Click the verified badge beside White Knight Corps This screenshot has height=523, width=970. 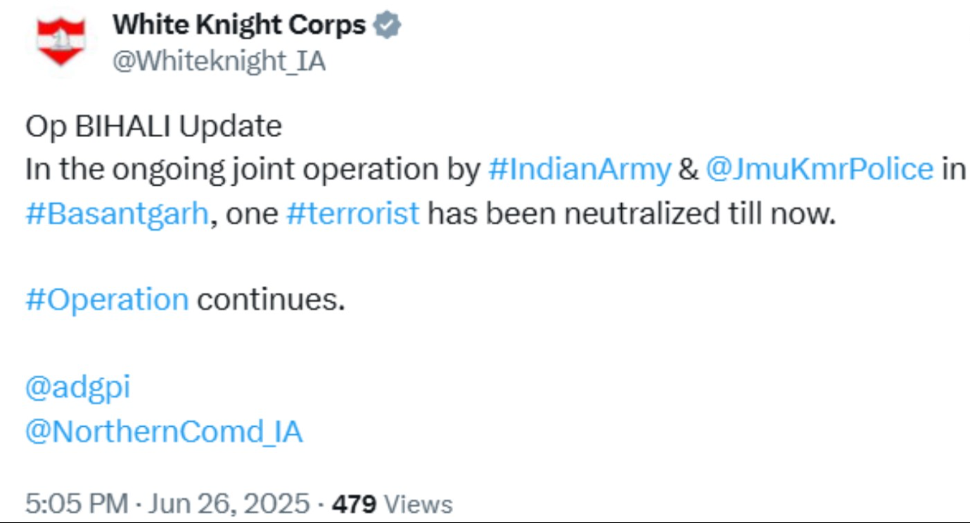click(387, 26)
